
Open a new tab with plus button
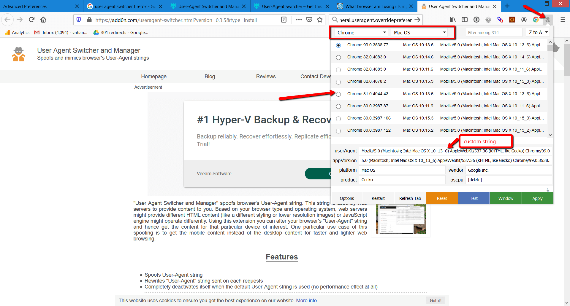click(x=507, y=6)
